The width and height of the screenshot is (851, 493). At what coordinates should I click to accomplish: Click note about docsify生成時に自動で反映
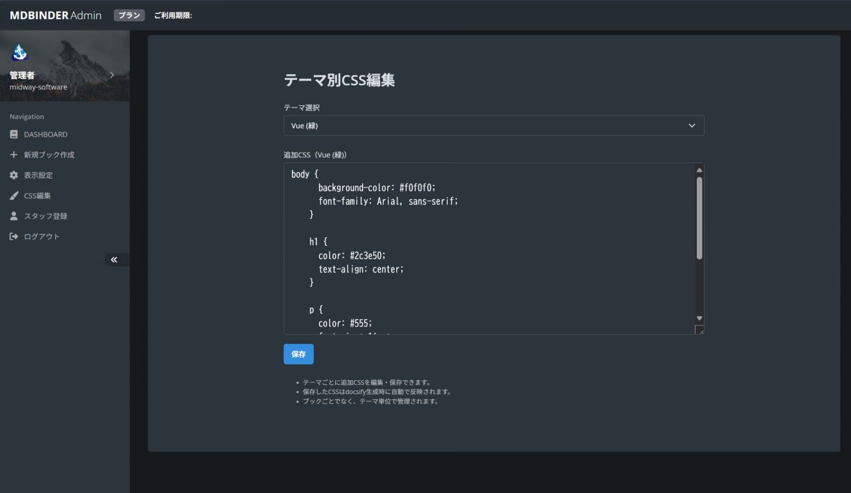tap(378, 392)
